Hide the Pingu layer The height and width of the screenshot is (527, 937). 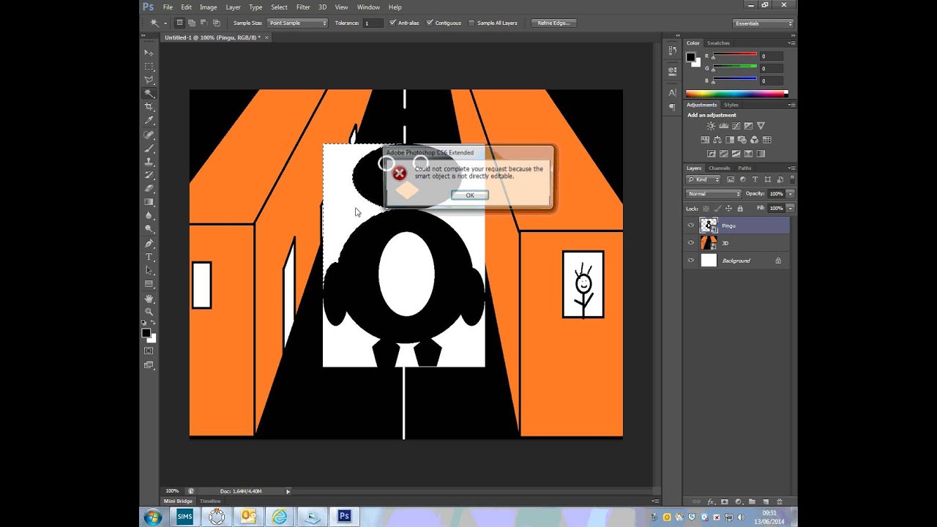[690, 225]
